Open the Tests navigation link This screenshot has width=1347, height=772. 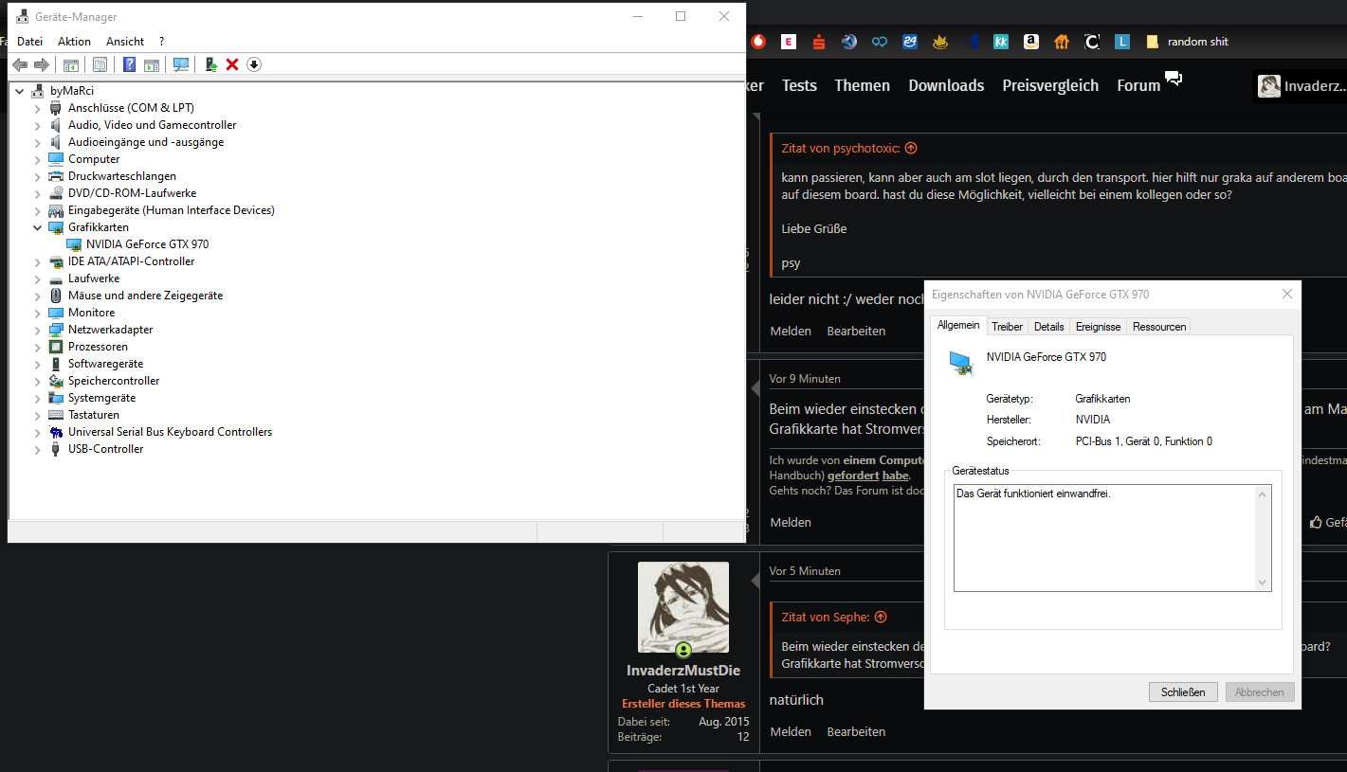(x=799, y=85)
